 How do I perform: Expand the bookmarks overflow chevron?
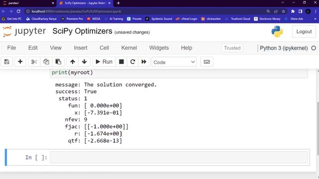(x=315, y=19)
